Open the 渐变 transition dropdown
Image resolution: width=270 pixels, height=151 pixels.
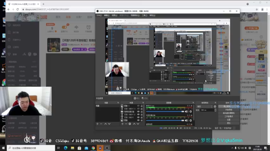tap(205, 106)
